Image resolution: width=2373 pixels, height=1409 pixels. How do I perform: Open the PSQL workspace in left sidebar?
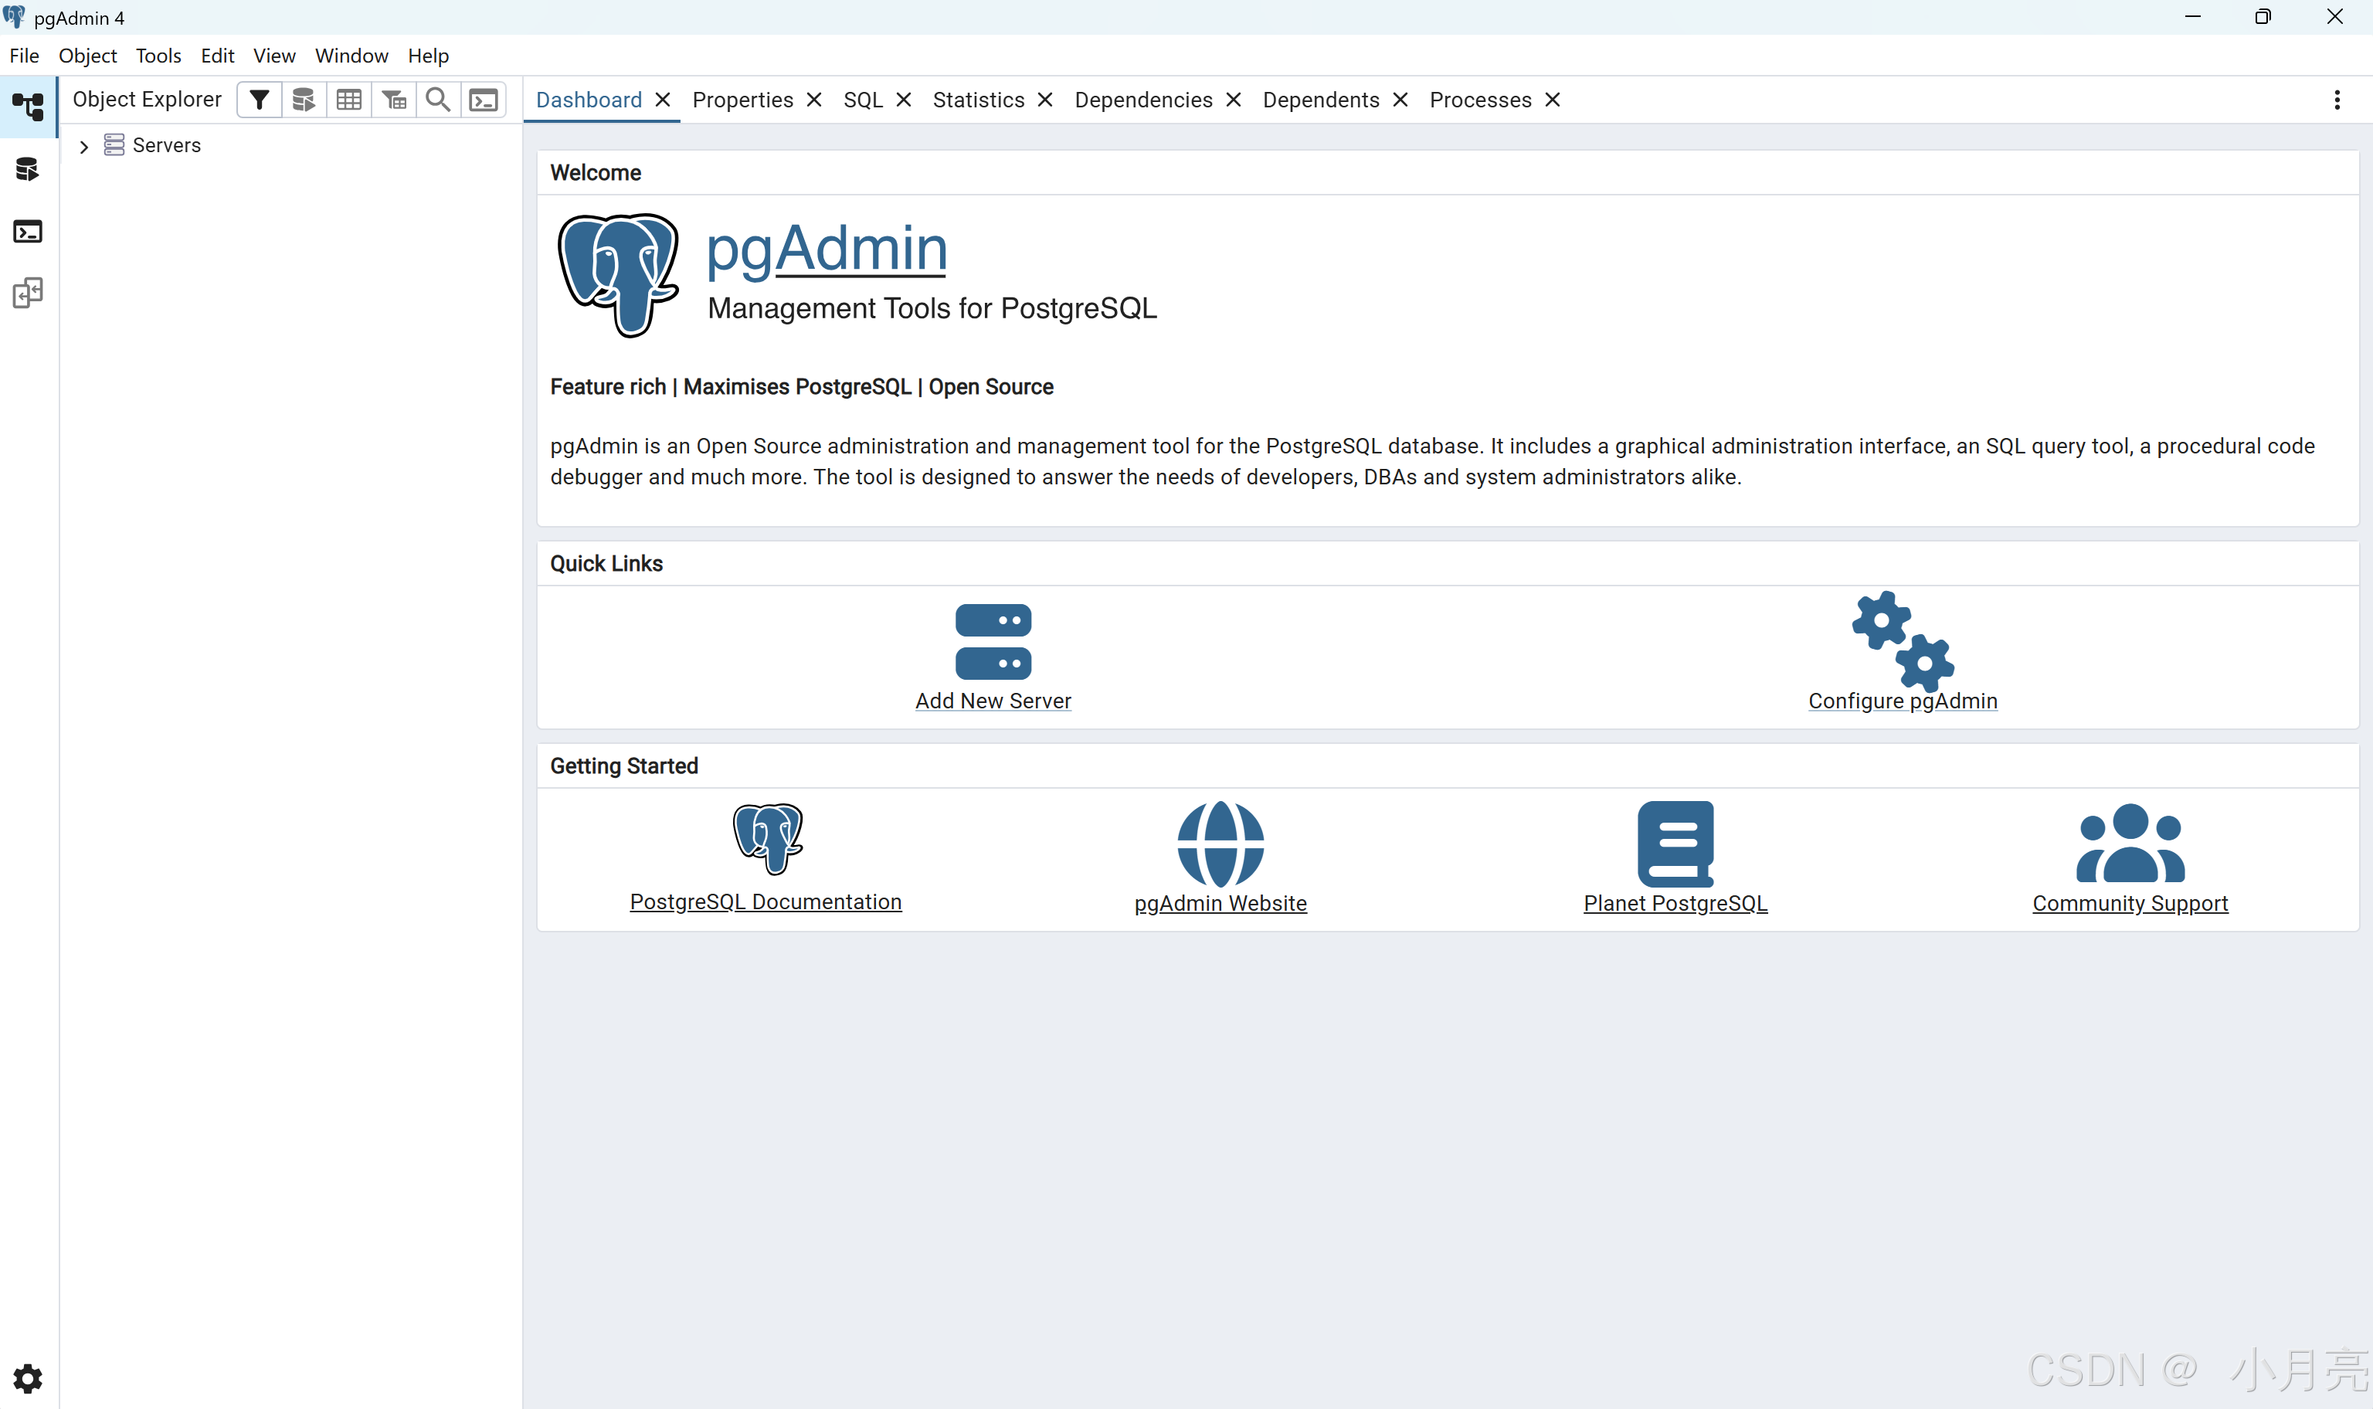28,231
